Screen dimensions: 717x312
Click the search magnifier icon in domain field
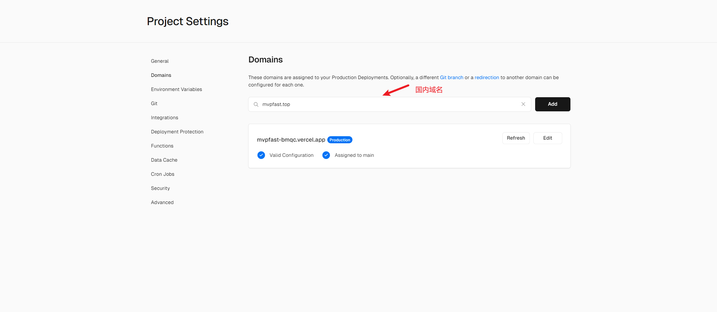pyautogui.click(x=256, y=104)
